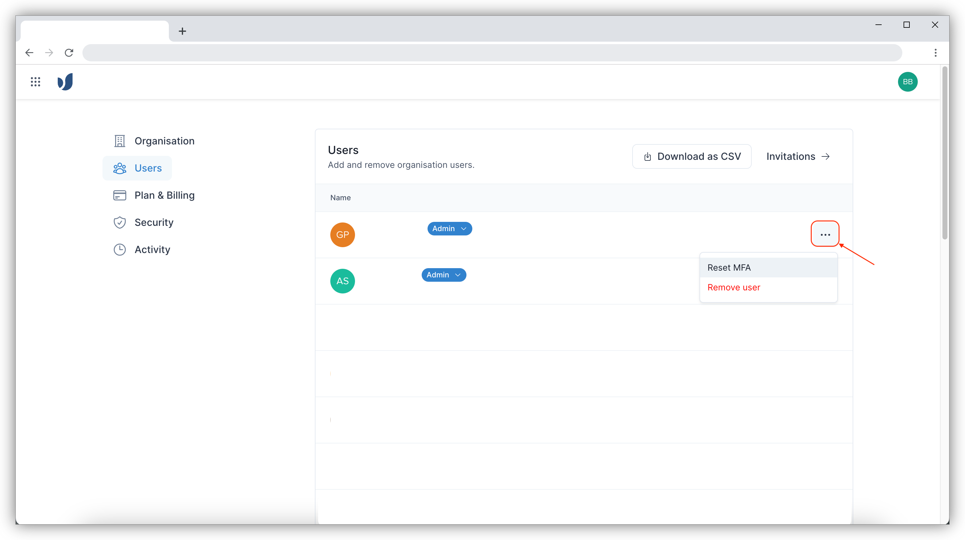The height and width of the screenshot is (540, 965).
Task: Click the Users sidebar icon
Action: tap(119, 168)
